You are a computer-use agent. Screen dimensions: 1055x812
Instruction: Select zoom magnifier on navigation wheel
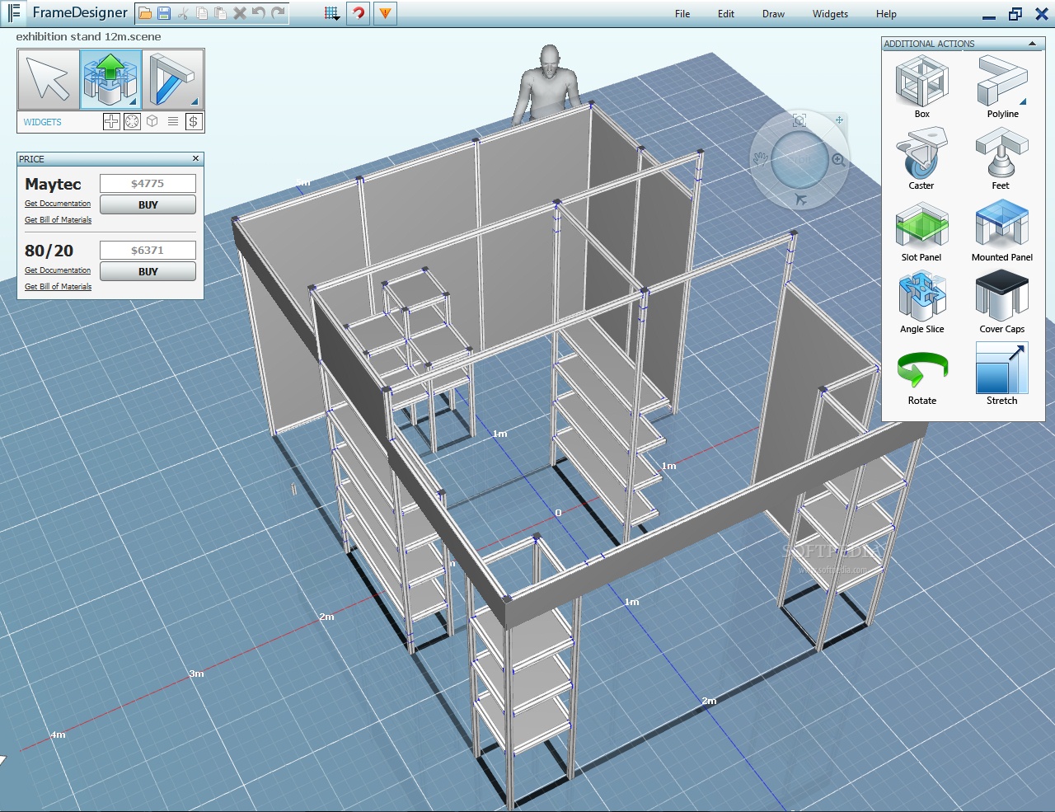pyautogui.click(x=838, y=159)
